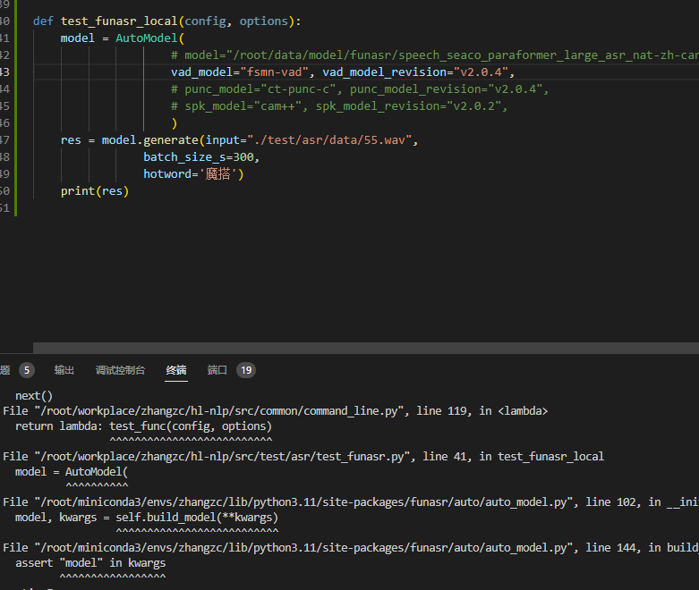Click 'AutoModel(' in the editor code

tap(149, 38)
